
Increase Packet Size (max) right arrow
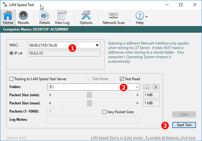[x=137, y=103]
